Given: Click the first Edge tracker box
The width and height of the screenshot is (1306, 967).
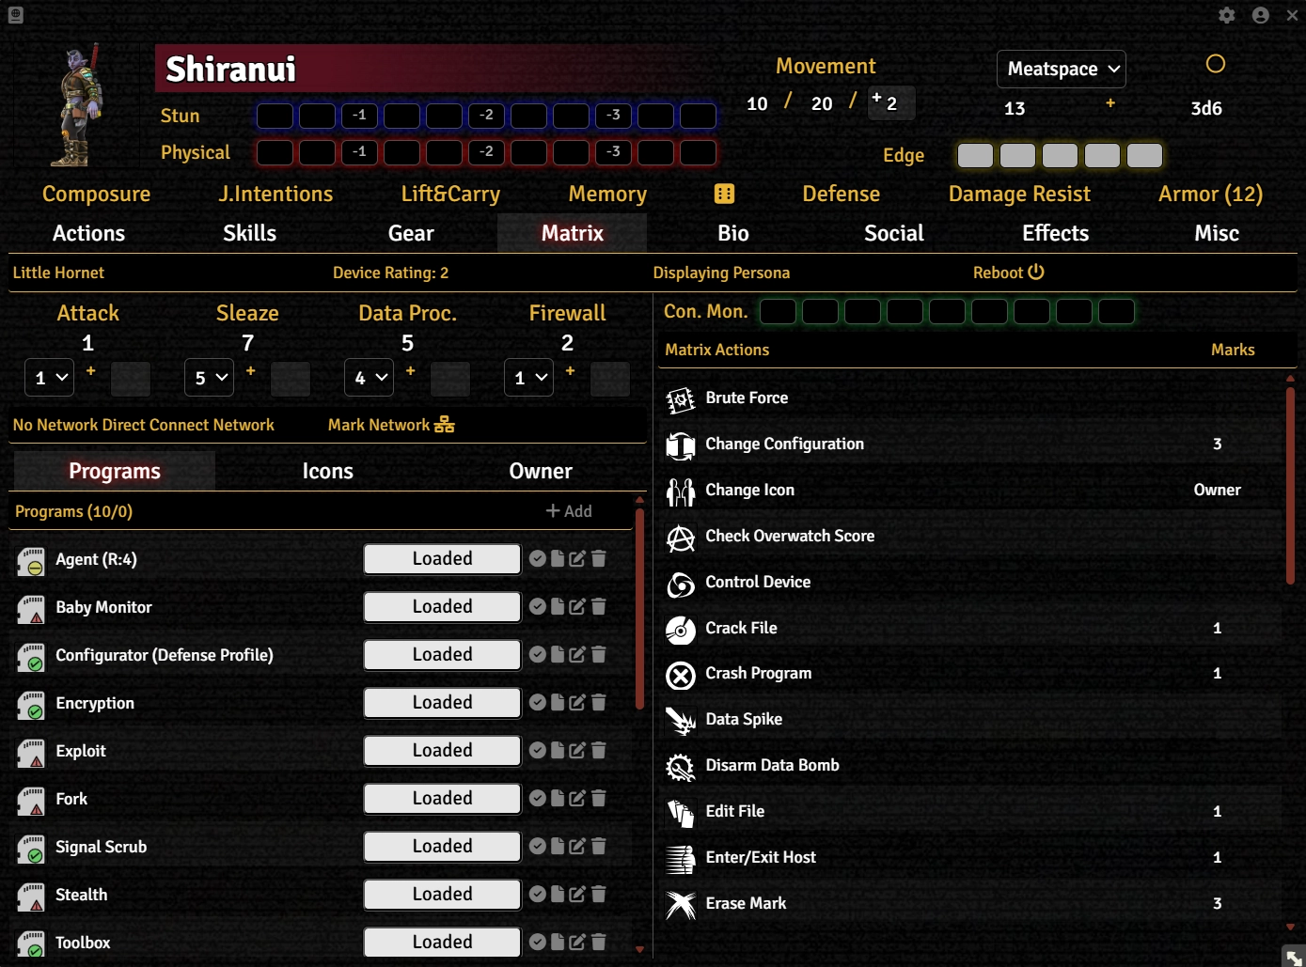Looking at the screenshot, I should (975, 156).
